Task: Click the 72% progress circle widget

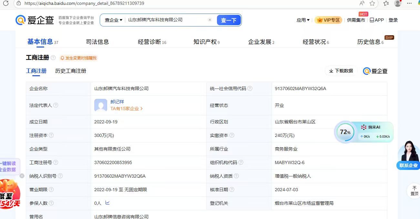Action: click(345, 132)
